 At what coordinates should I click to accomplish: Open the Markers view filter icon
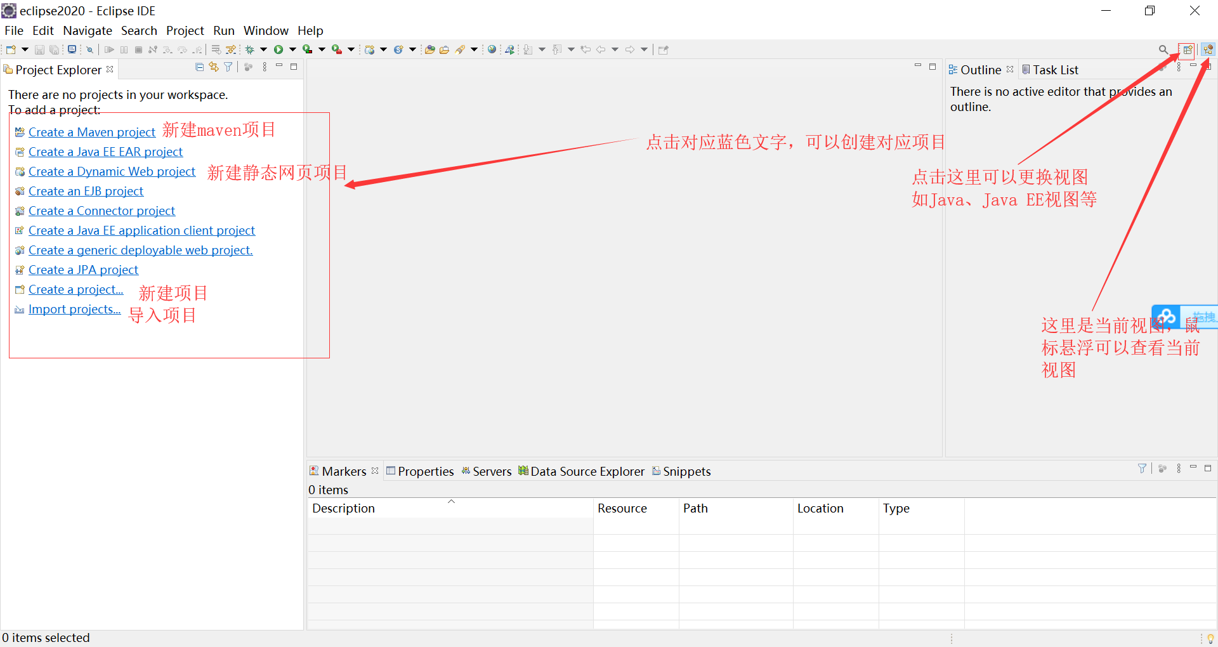pyautogui.click(x=1142, y=468)
